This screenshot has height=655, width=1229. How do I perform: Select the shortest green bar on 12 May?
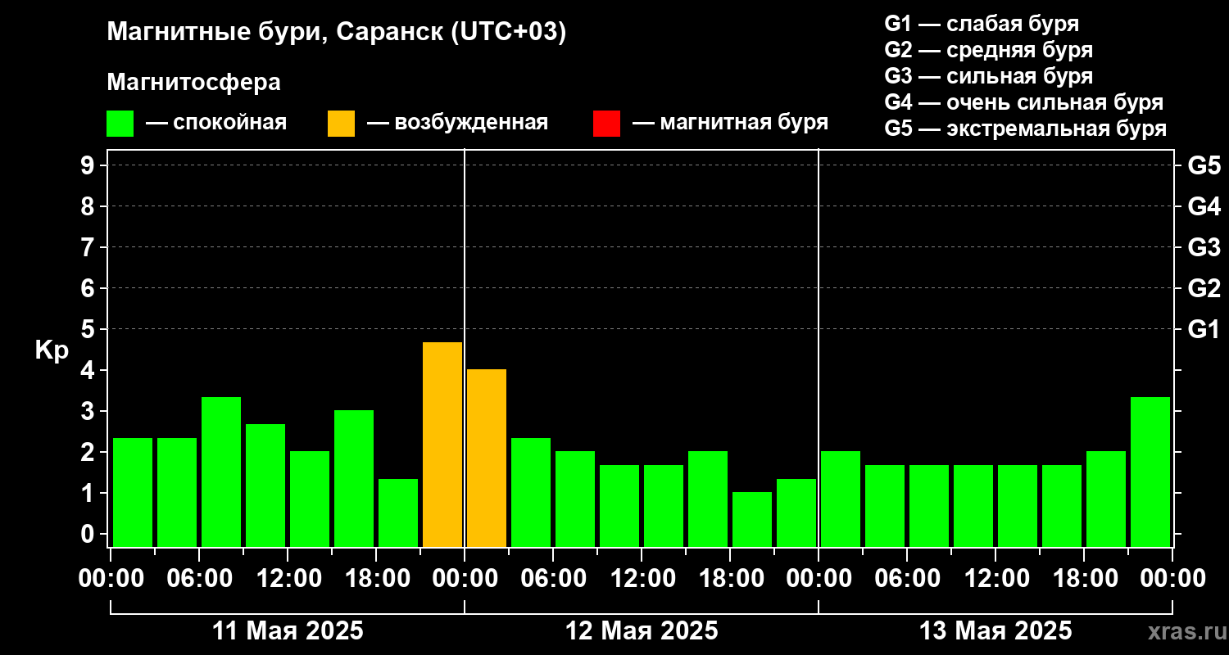[x=752, y=518]
